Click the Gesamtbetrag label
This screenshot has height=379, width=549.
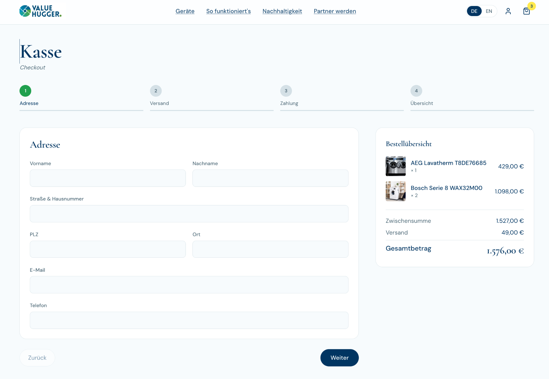(408, 248)
